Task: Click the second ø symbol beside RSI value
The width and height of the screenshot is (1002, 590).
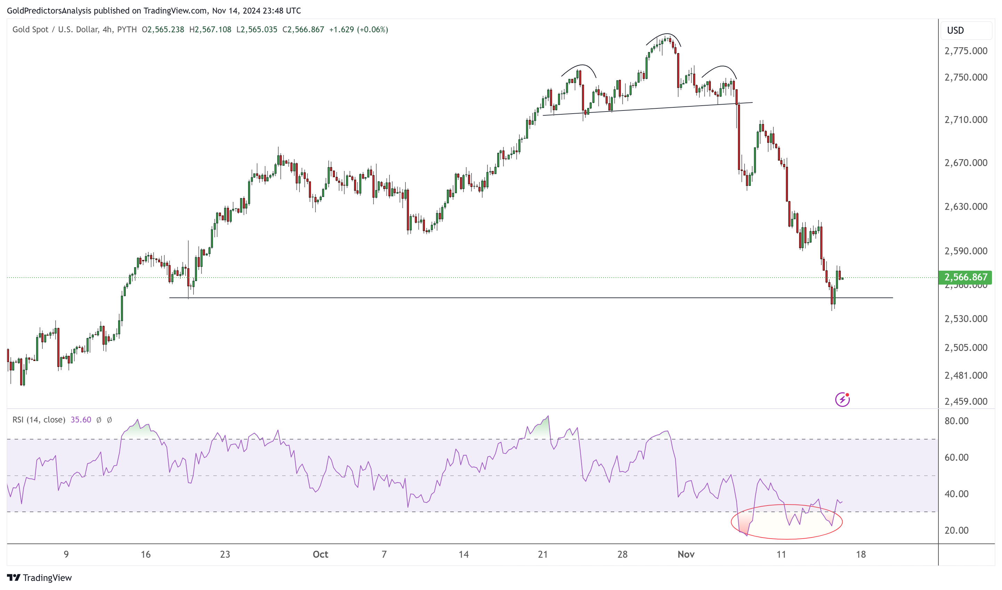Action: coord(109,420)
